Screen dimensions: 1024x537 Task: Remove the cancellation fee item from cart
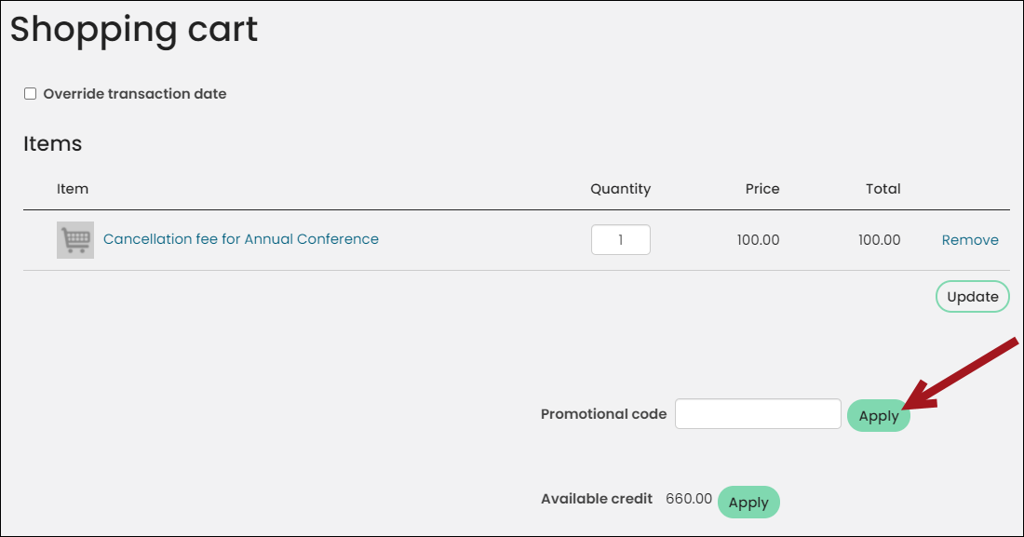pyautogui.click(x=970, y=240)
